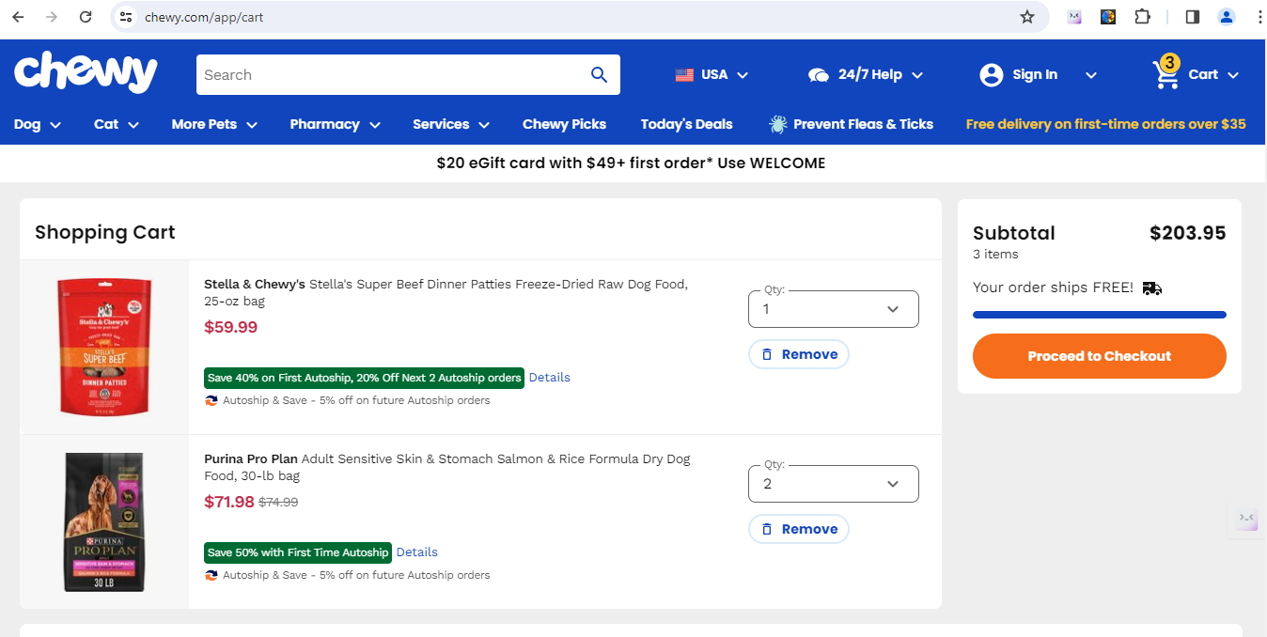The height and width of the screenshot is (637, 1267).
Task: Click trash icon in Stella & Chewy's Remove button
Action: click(x=767, y=354)
